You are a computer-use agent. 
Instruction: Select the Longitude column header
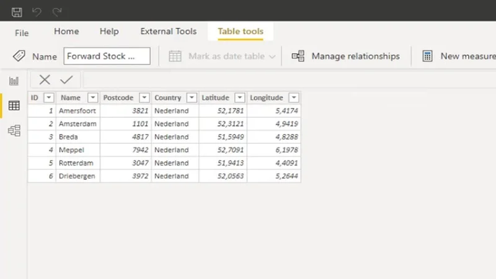coord(267,98)
